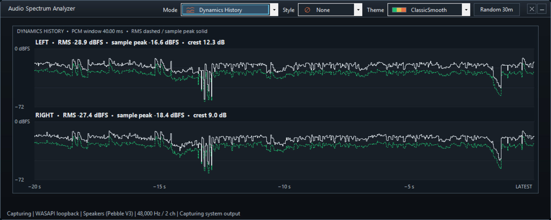Click the RIGHT RMS -27.4 dBFS readout

click(85, 115)
